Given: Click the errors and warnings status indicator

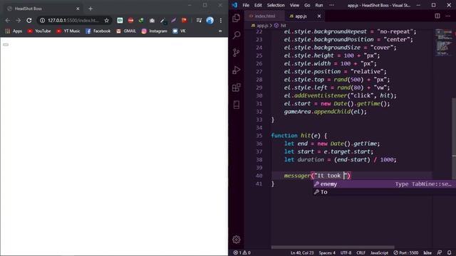Looking at the screenshot, I should [x=242, y=253].
